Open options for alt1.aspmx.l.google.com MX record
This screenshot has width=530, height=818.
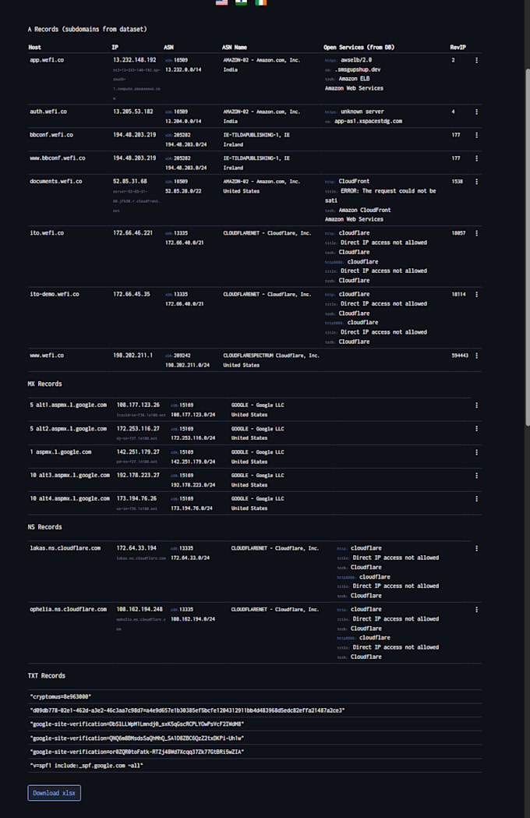point(476,405)
